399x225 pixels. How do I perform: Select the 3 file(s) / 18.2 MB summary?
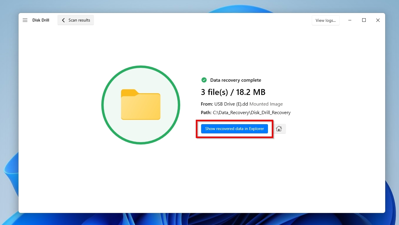tap(233, 92)
